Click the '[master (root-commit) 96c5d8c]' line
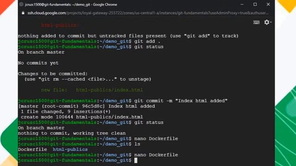 point(86,106)
